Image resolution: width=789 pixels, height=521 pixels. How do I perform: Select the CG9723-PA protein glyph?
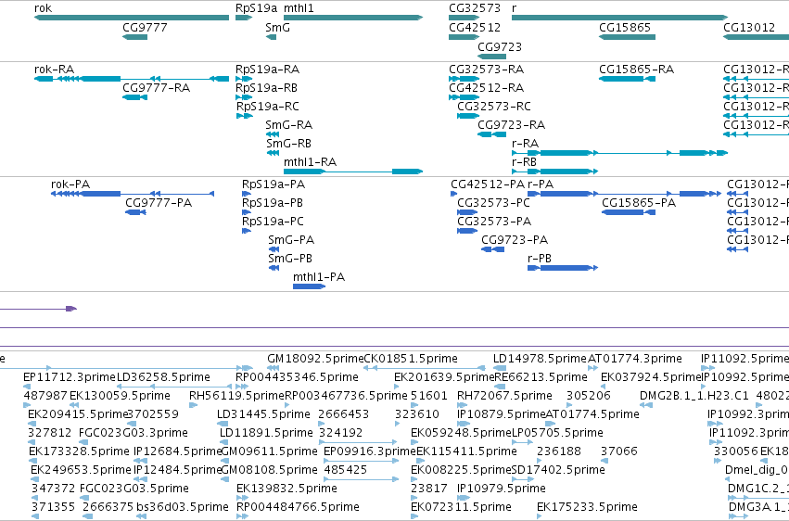492,249
